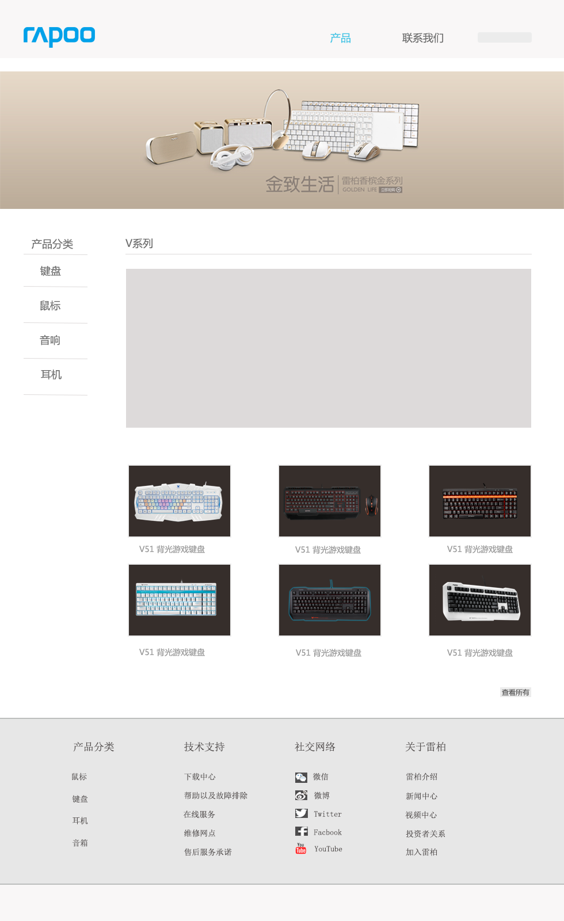Image resolution: width=564 pixels, height=921 pixels.
Task: Open the YouTube text link
Action: tap(329, 849)
